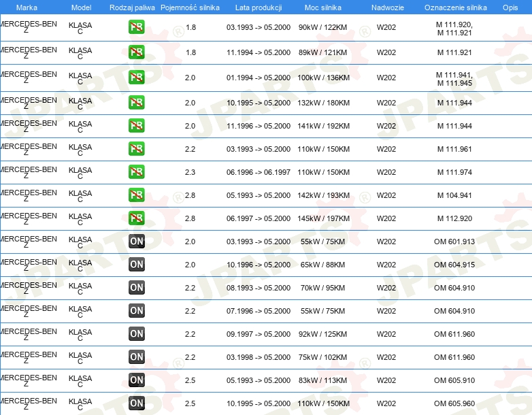
Task: Click the 'Marka' column header
Action: pyautogui.click(x=27, y=7)
